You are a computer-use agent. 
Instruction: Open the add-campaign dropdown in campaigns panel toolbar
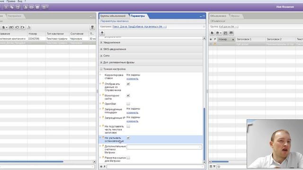tap(4, 27)
